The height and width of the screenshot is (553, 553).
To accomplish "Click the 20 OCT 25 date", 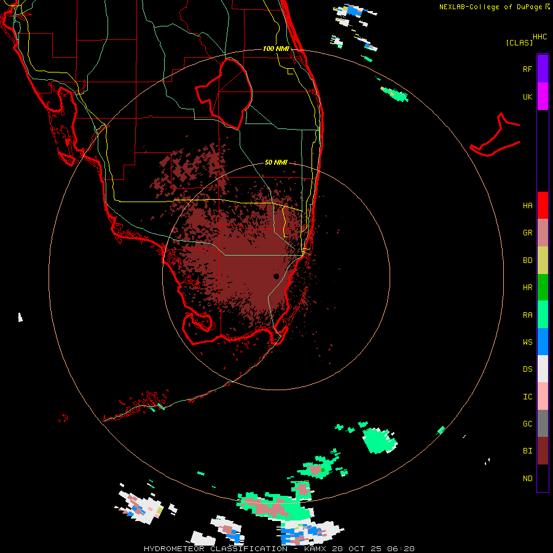I will coord(356,549).
